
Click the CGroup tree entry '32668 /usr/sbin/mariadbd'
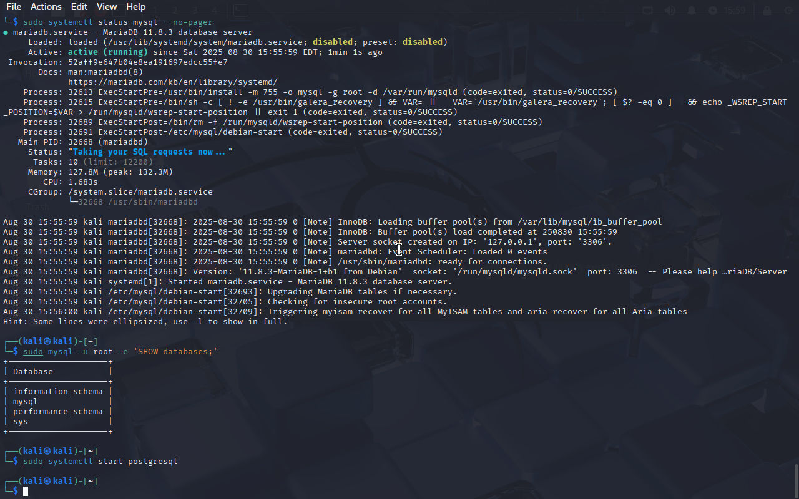138,202
